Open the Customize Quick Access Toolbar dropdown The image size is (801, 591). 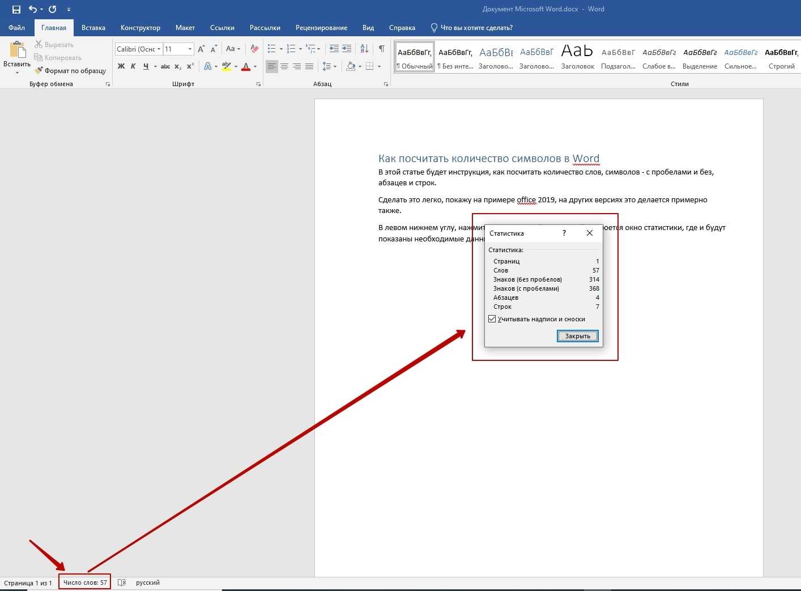69,9
